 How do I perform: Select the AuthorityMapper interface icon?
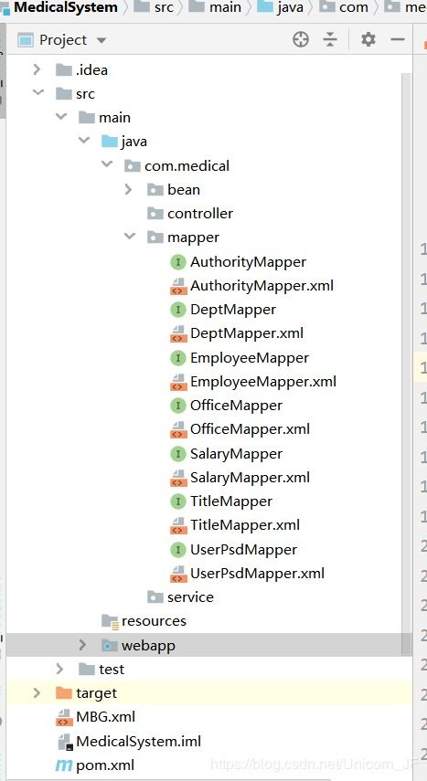click(x=177, y=261)
